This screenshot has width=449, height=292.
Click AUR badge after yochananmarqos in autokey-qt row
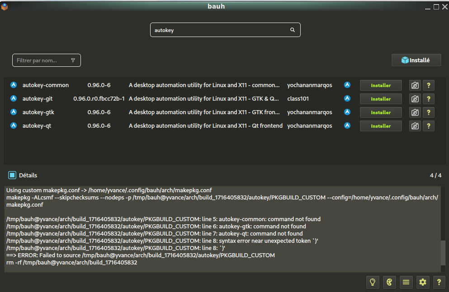(347, 125)
